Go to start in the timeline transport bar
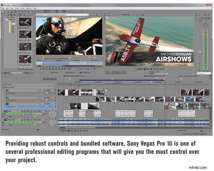Viewport: 214px width, 171px height. [x=78, y=131]
